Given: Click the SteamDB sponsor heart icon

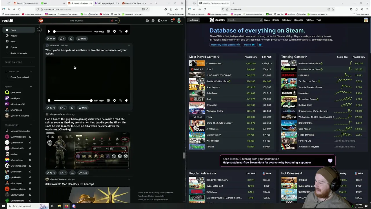Looking at the screenshot, I should point(330,161).
